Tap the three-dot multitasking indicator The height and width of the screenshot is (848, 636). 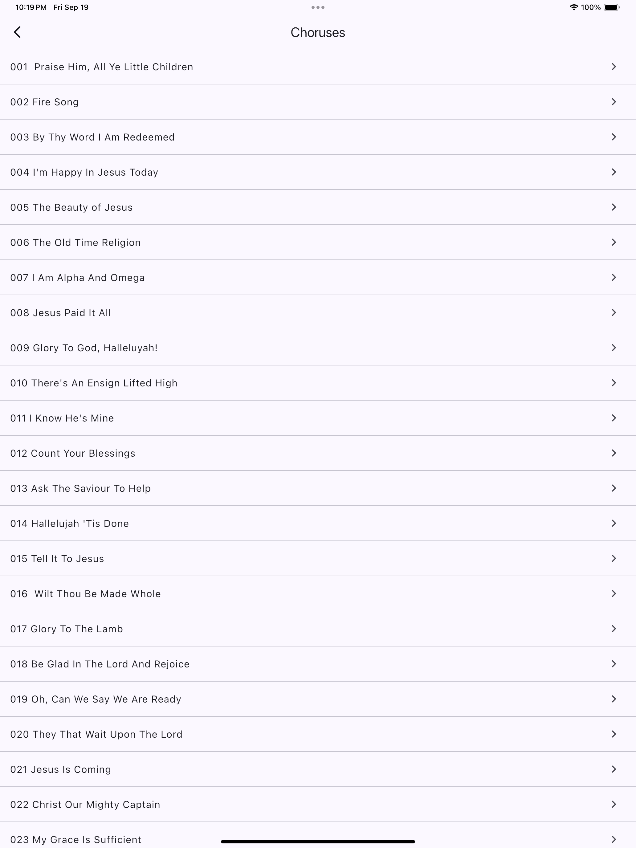(318, 7)
